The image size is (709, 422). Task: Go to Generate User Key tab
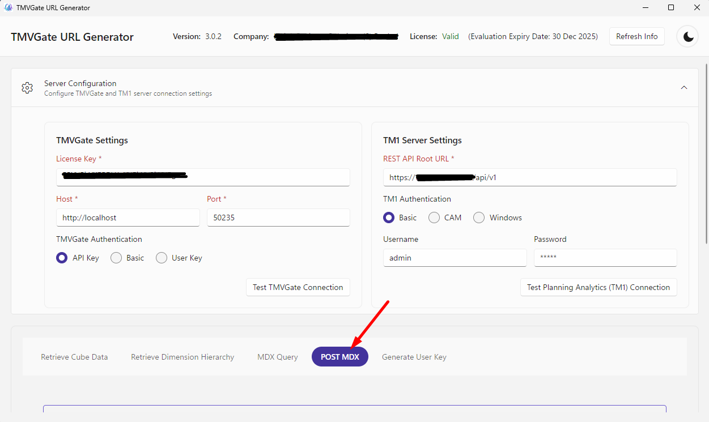(414, 357)
